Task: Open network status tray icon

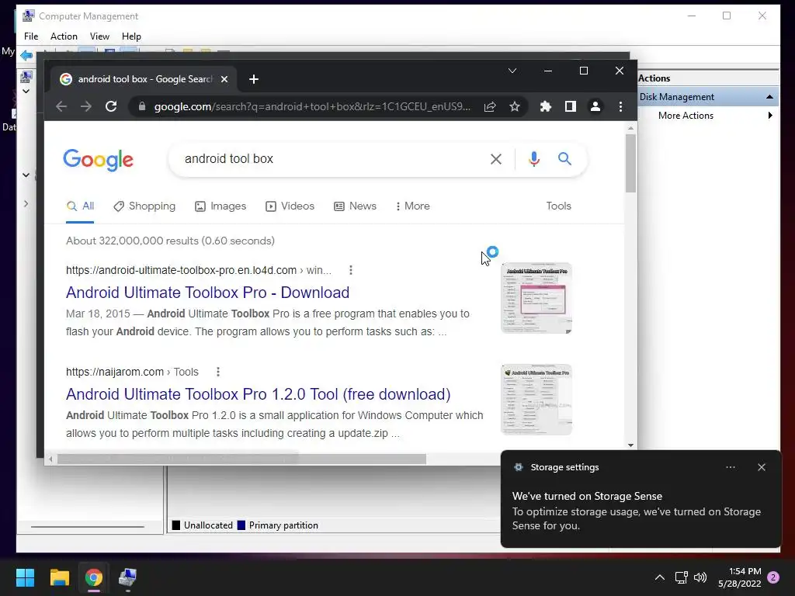Action: 681,577
